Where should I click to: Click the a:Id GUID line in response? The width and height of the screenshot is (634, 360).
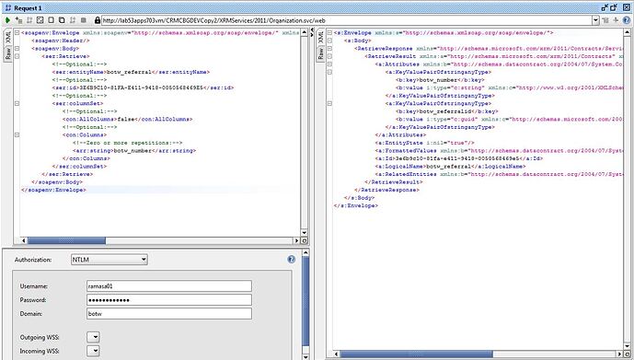click(459, 158)
